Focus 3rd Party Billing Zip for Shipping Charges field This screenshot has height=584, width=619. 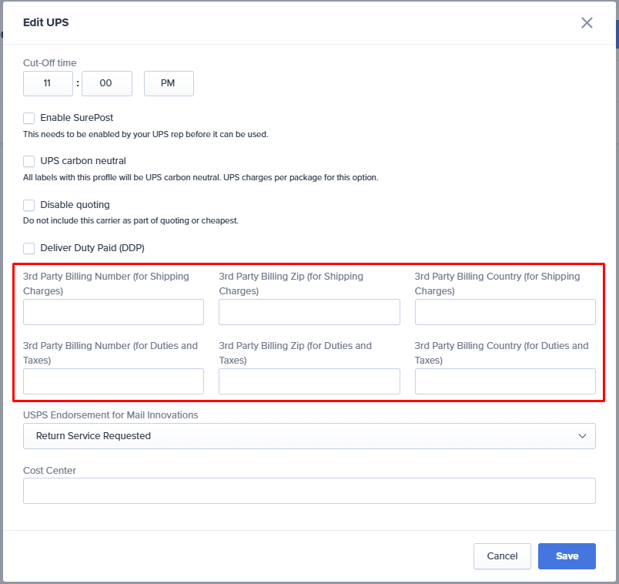click(309, 312)
